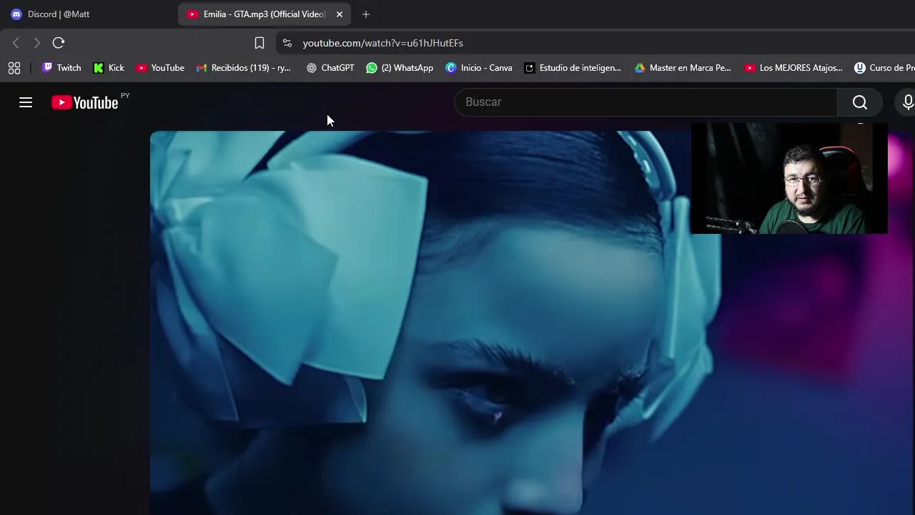Go to YouTube home via logo
The width and height of the screenshot is (915, 515).
(84, 102)
